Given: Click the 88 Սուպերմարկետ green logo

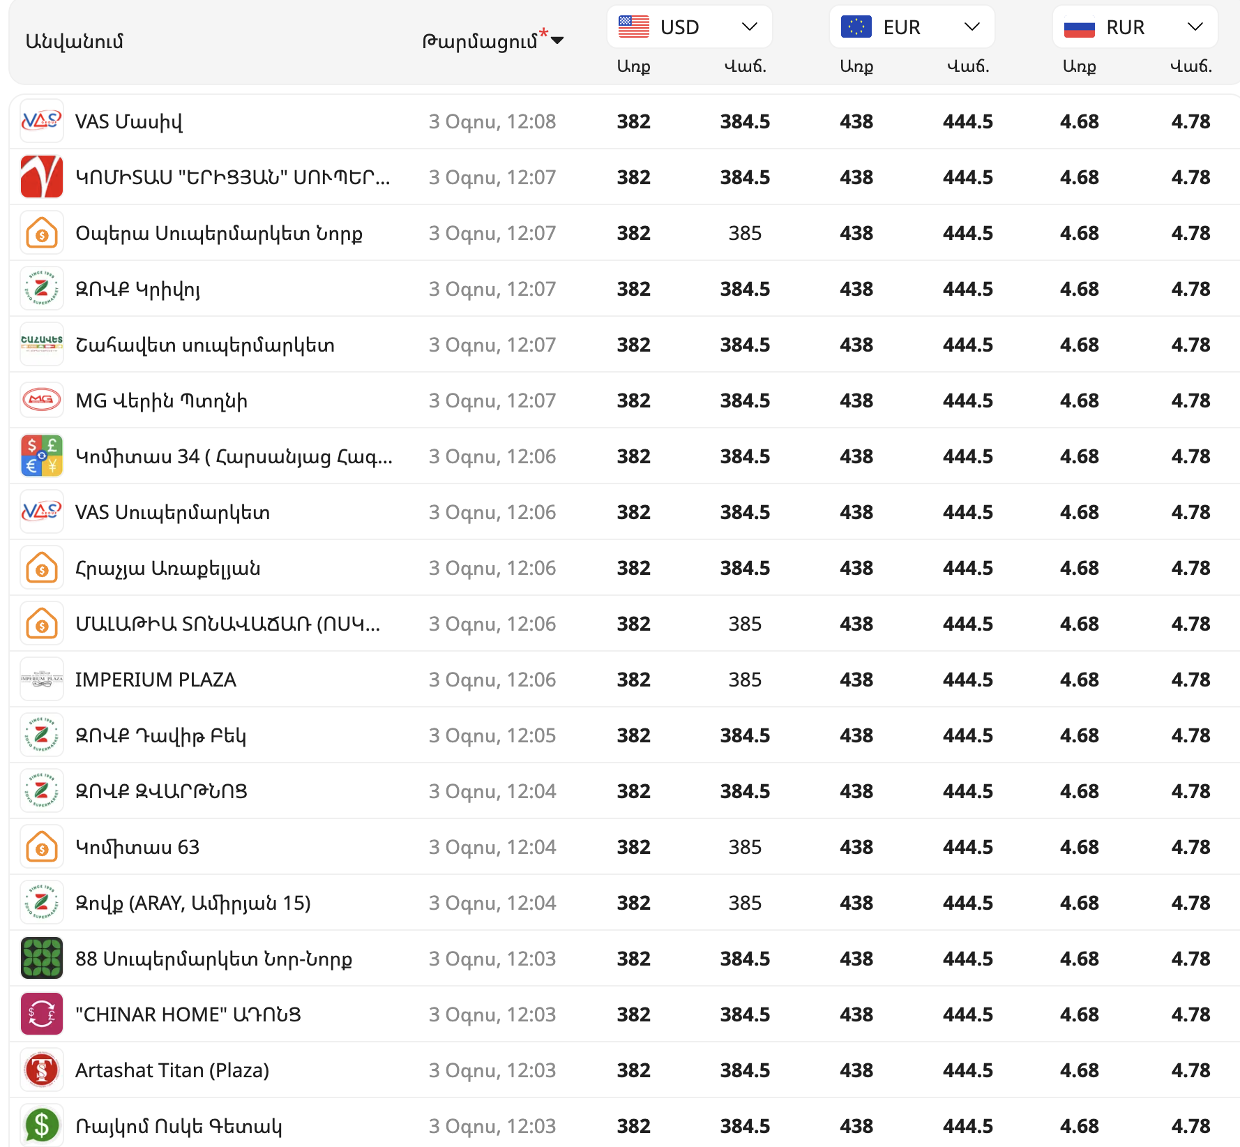Looking at the screenshot, I should click(x=42, y=959).
